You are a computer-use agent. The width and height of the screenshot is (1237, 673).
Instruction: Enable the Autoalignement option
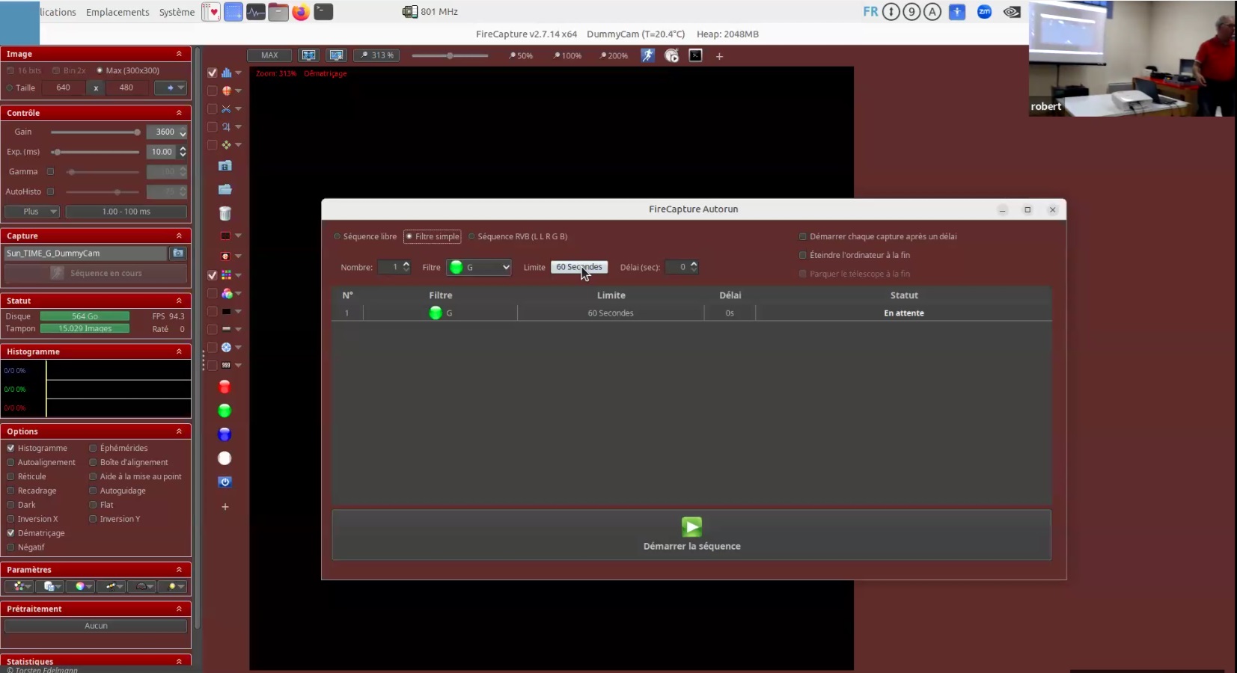pyautogui.click(x=41, y=462)
